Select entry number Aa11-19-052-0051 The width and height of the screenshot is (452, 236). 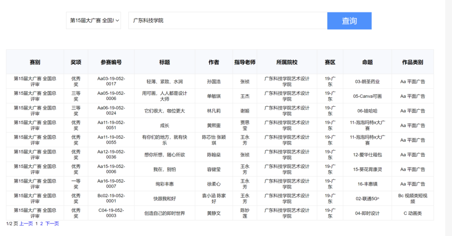[111, 125]
